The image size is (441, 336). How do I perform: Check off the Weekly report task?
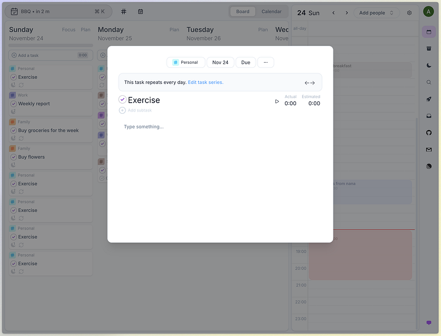pyautogui.click(x=13, y=104)
